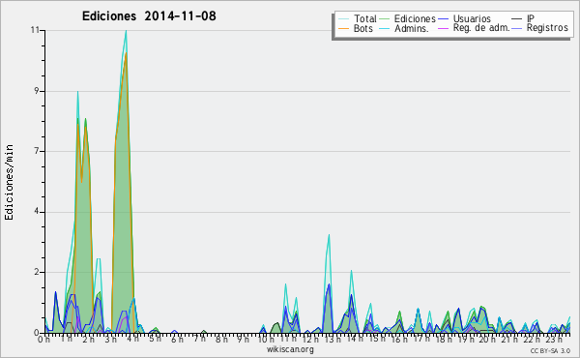Click the highest bot peak near 3-4 h
This screenshot has width=580, height=358.
[126, 53]
